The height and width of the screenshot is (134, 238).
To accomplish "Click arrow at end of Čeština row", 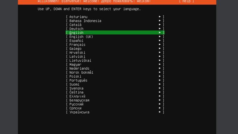I will tap(160, 92).
